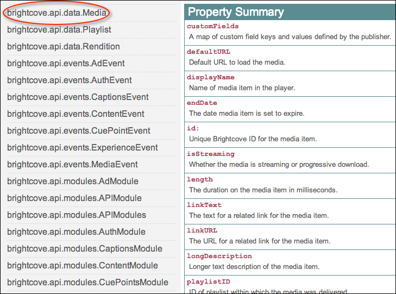Click the displayName property link
The image size is (396, 294).
pos(210,77)
